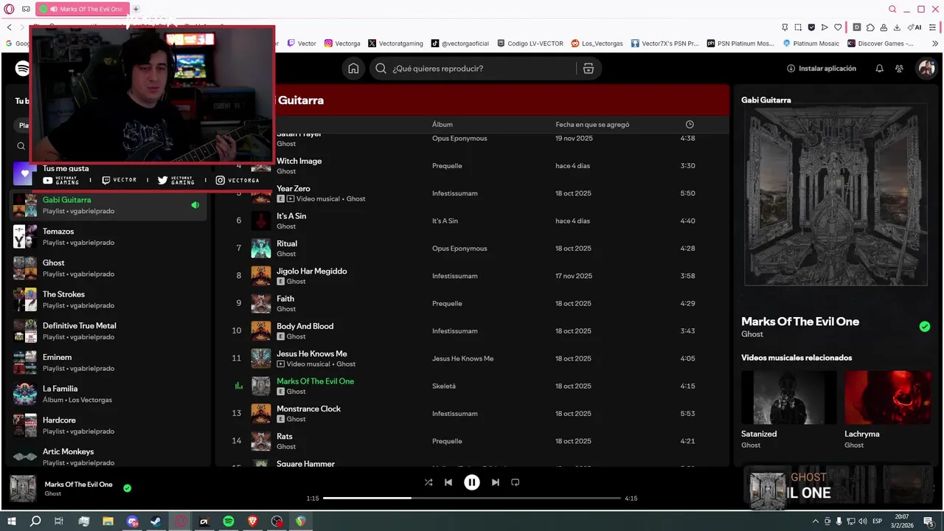Viewport: 944px width, 531px height.
Task: Open the user profile avatar menu
Action: coord(926,69)
